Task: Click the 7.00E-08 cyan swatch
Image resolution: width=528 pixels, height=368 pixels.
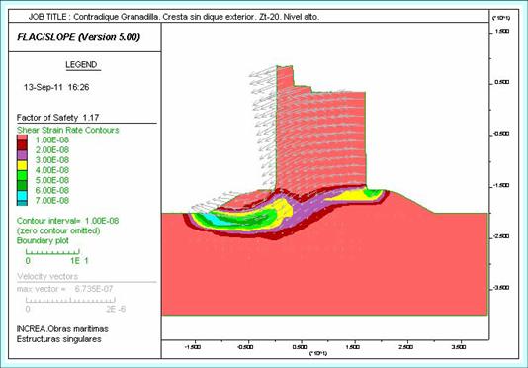Action: pos(22,196)
